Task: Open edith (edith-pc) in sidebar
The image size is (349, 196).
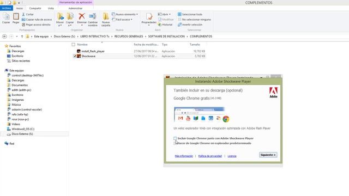Action: [21, 90]
